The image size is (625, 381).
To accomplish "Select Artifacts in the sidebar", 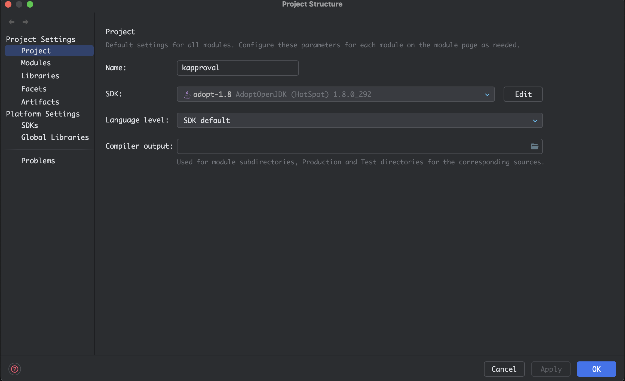I will 40,102.
